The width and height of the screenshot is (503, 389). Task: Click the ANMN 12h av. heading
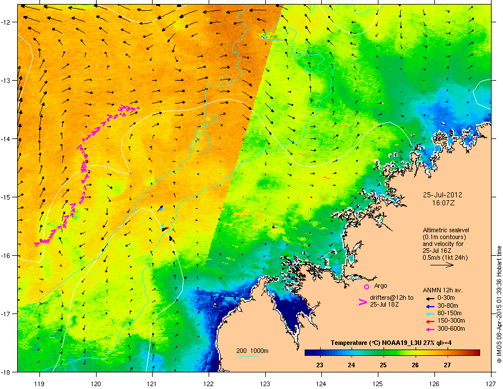(x=442, y=290)
